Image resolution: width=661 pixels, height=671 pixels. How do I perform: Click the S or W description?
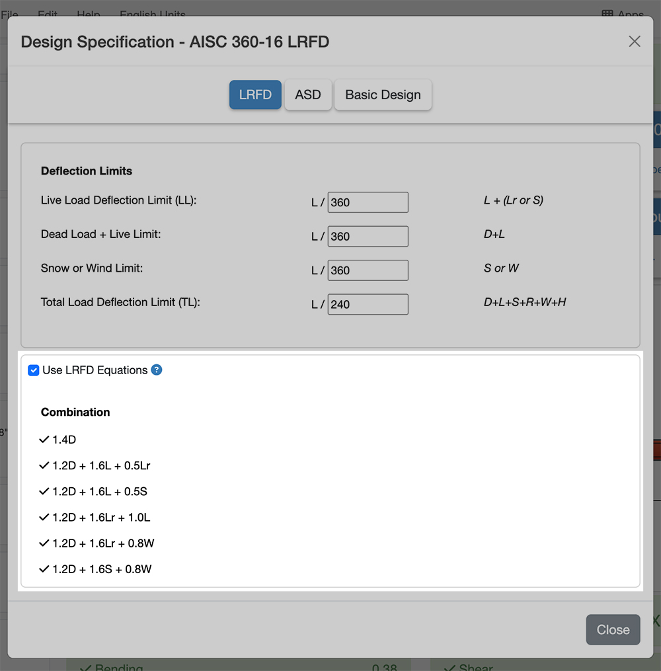point(501,268)
